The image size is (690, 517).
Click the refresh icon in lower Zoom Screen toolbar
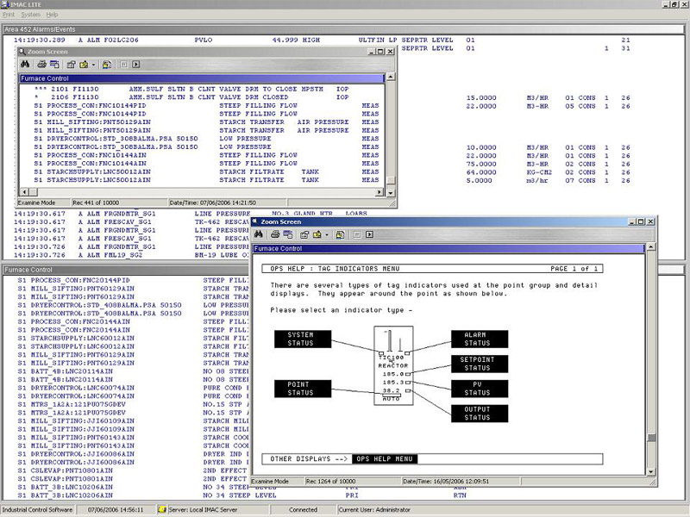pos(341,234)
